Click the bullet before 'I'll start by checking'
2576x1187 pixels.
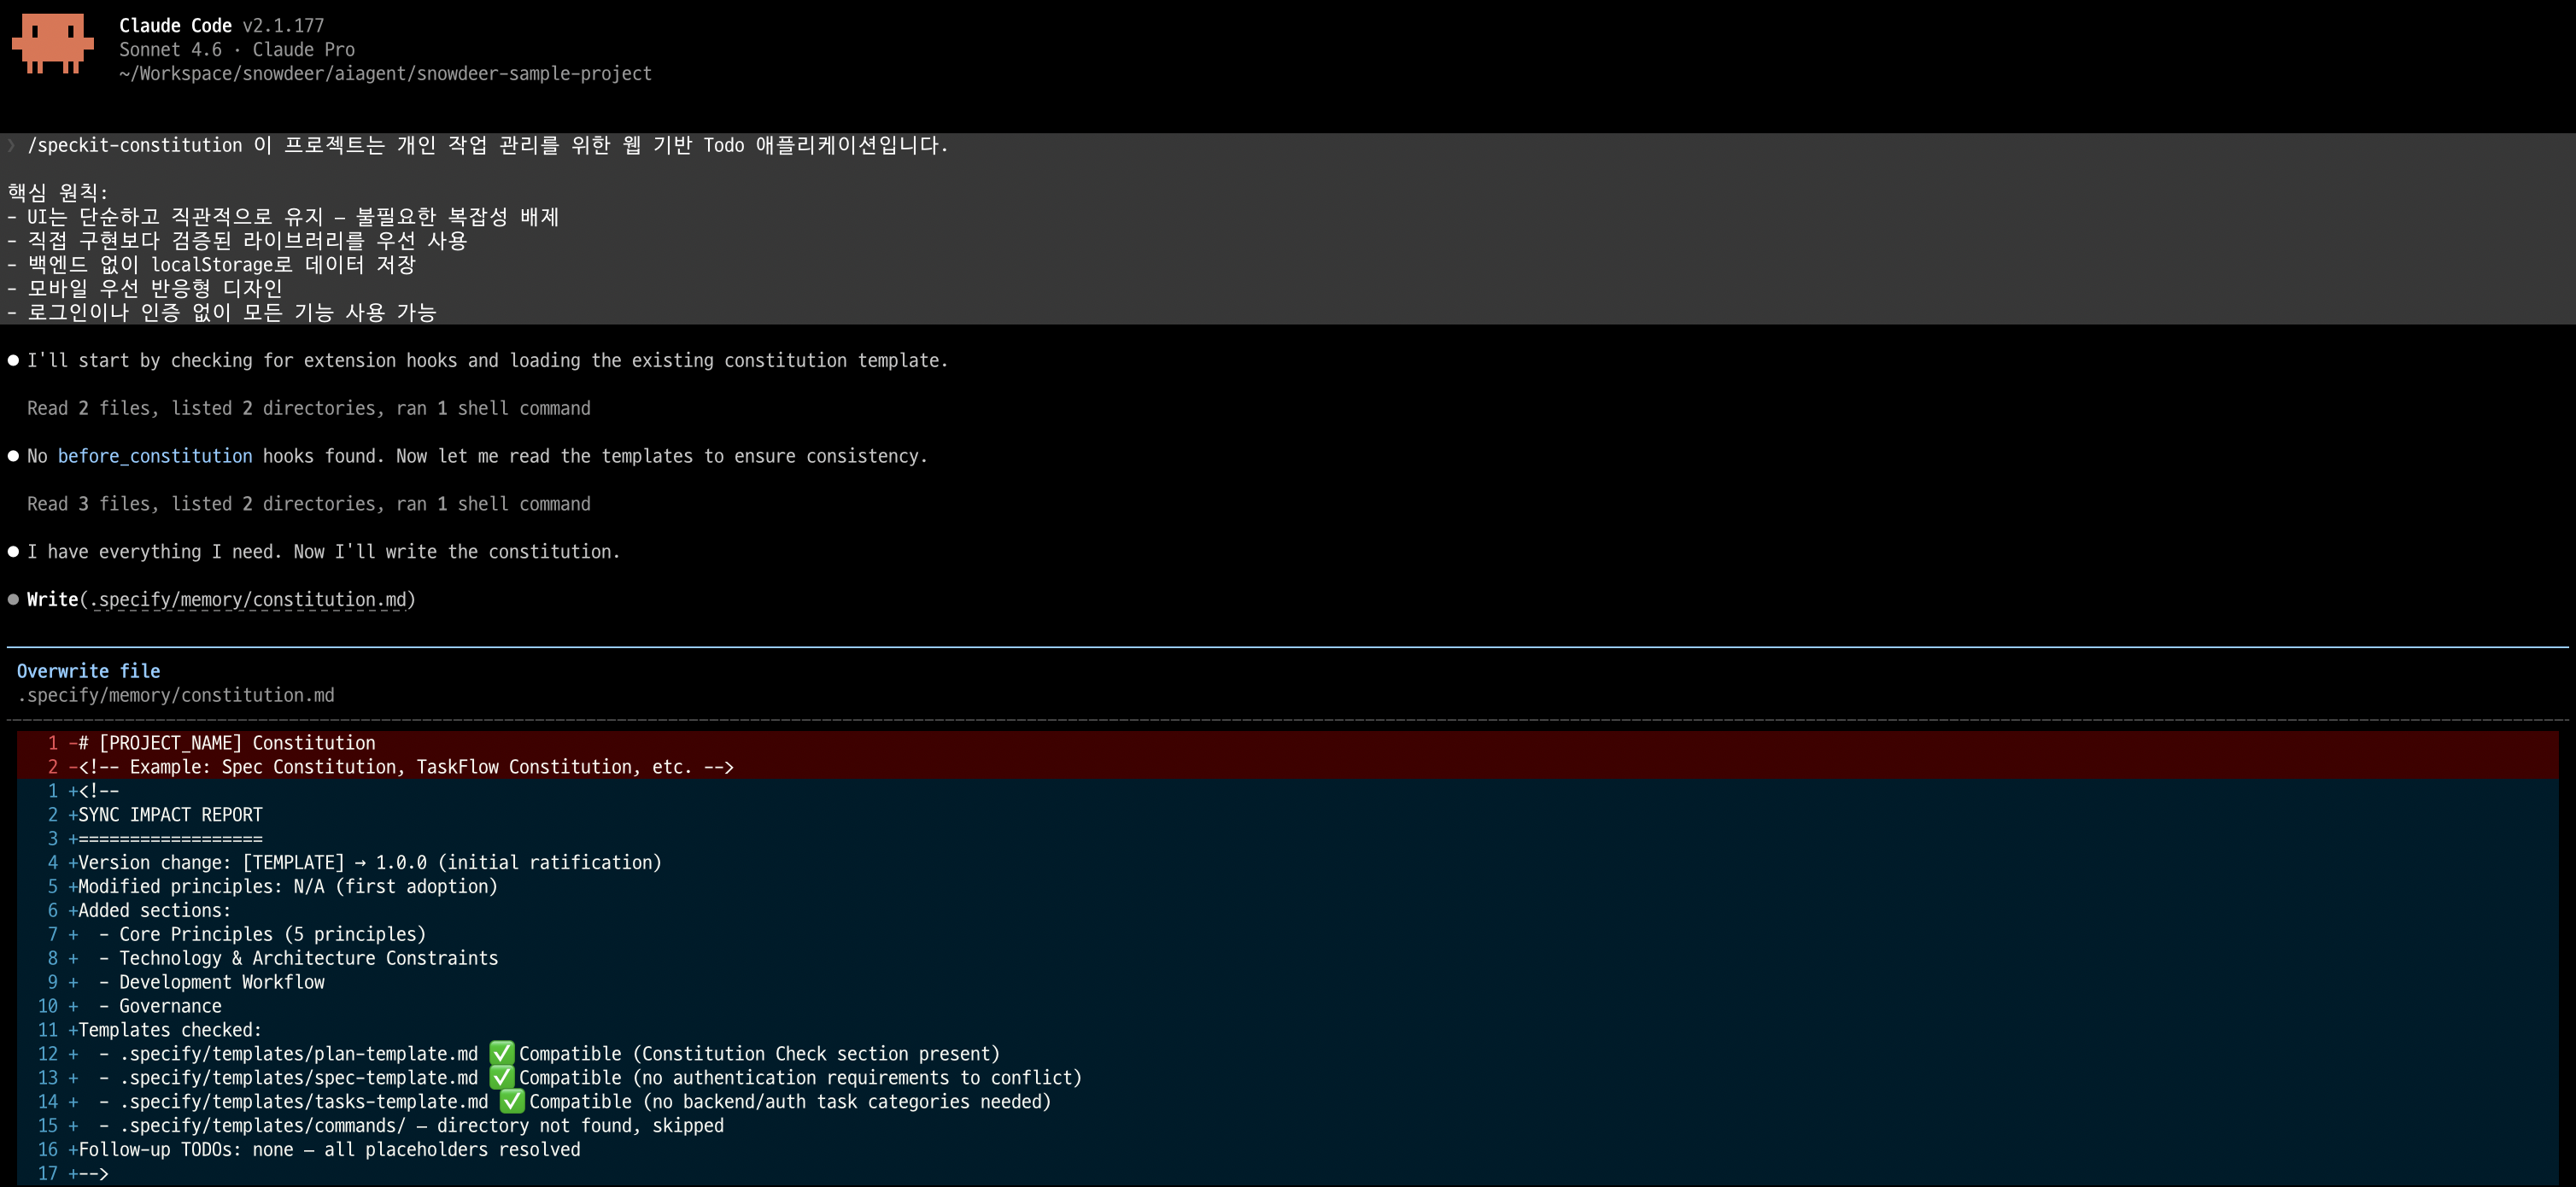13,360
